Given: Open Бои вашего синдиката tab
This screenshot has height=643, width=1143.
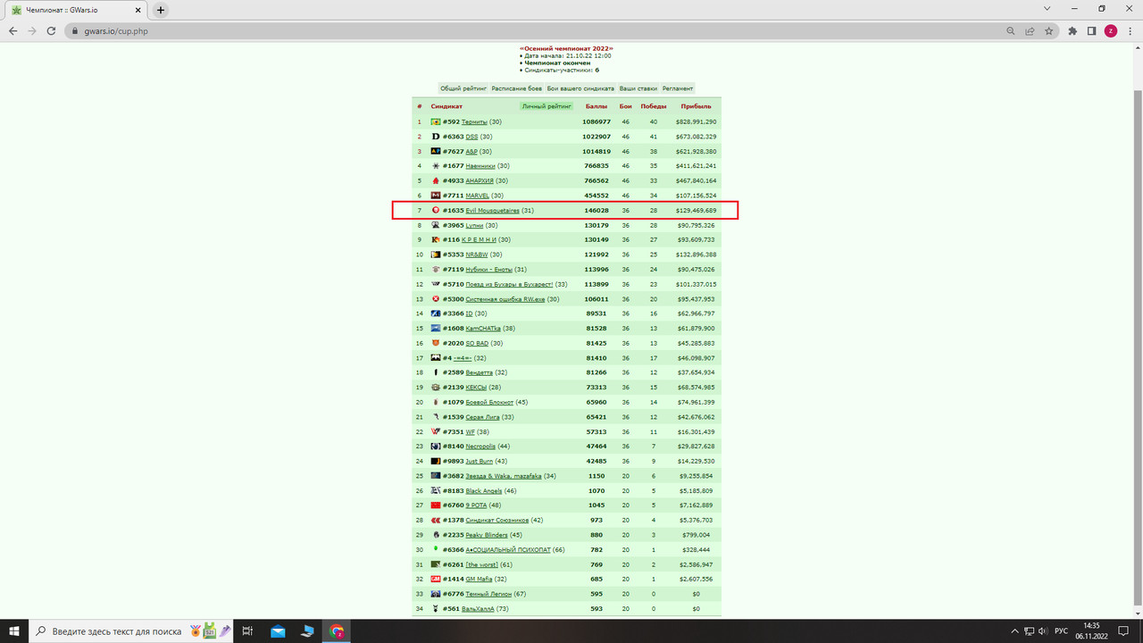Looking at the screenshot, I should 581,88.
